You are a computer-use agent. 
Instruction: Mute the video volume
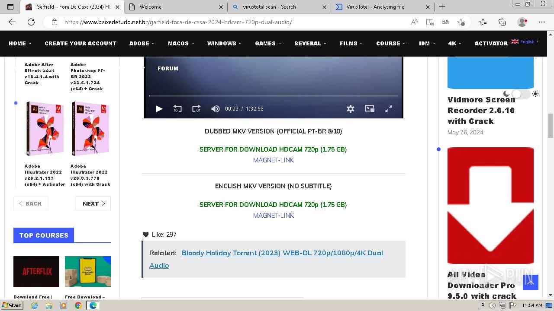click(215, 109)
